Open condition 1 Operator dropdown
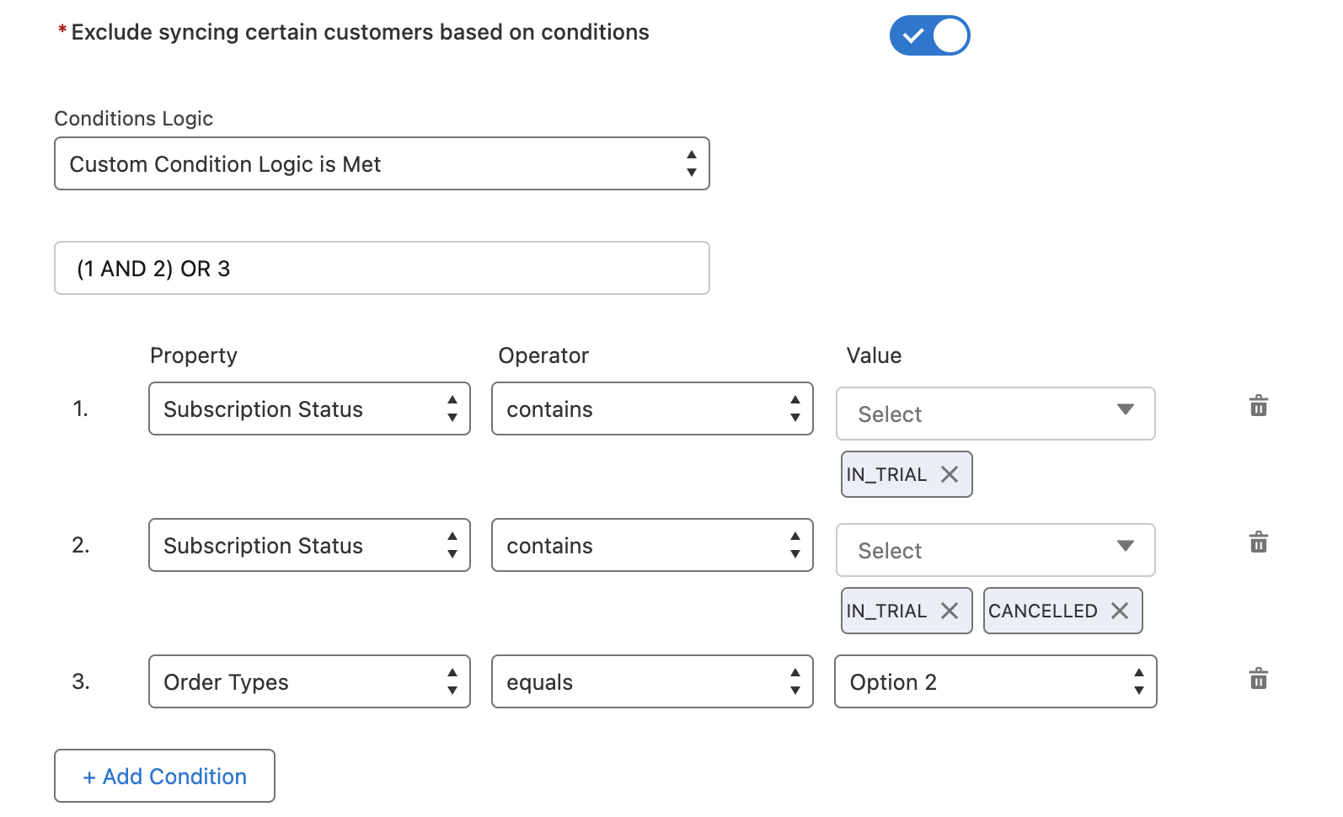This screenshot has height=817, width=1343. 652,408
